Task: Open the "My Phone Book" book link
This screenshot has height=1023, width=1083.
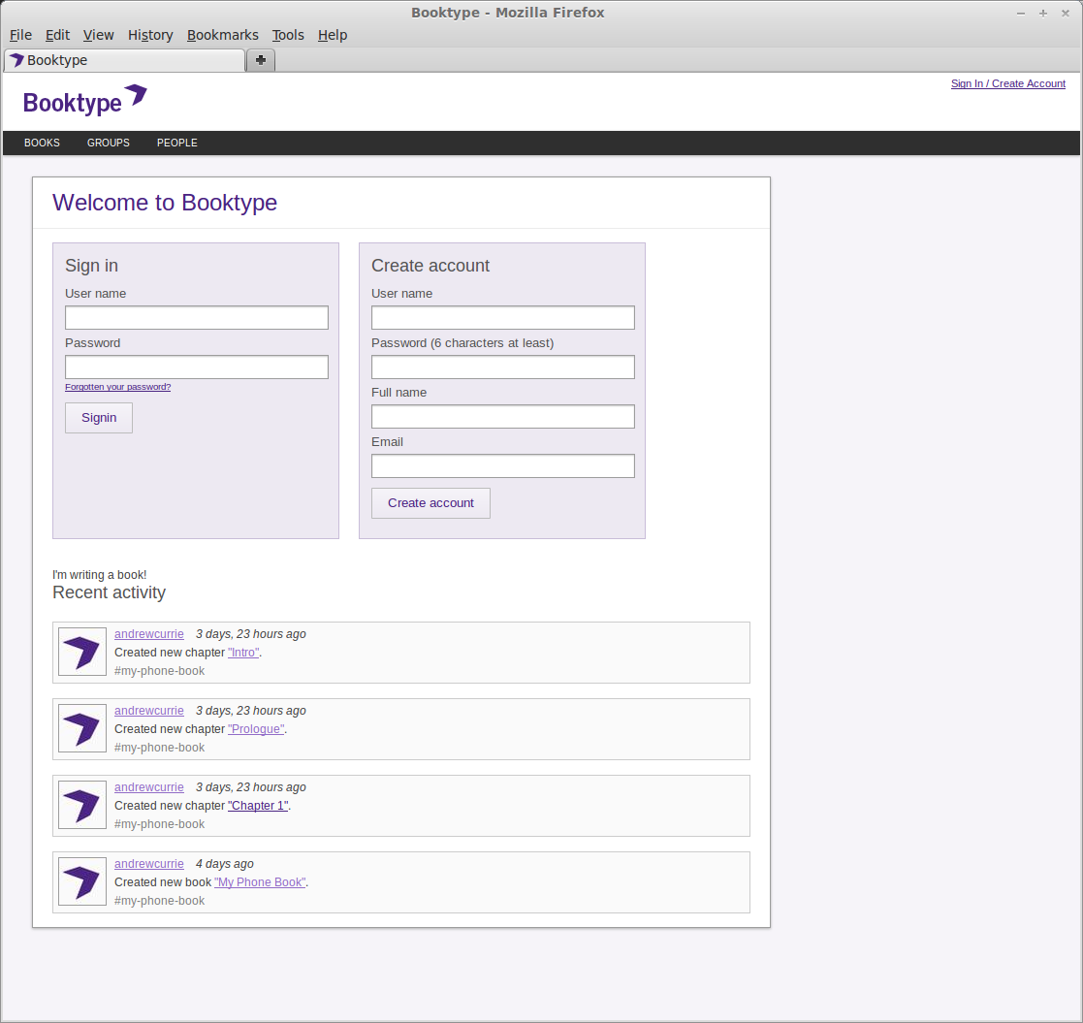Action: click(260, 882)
